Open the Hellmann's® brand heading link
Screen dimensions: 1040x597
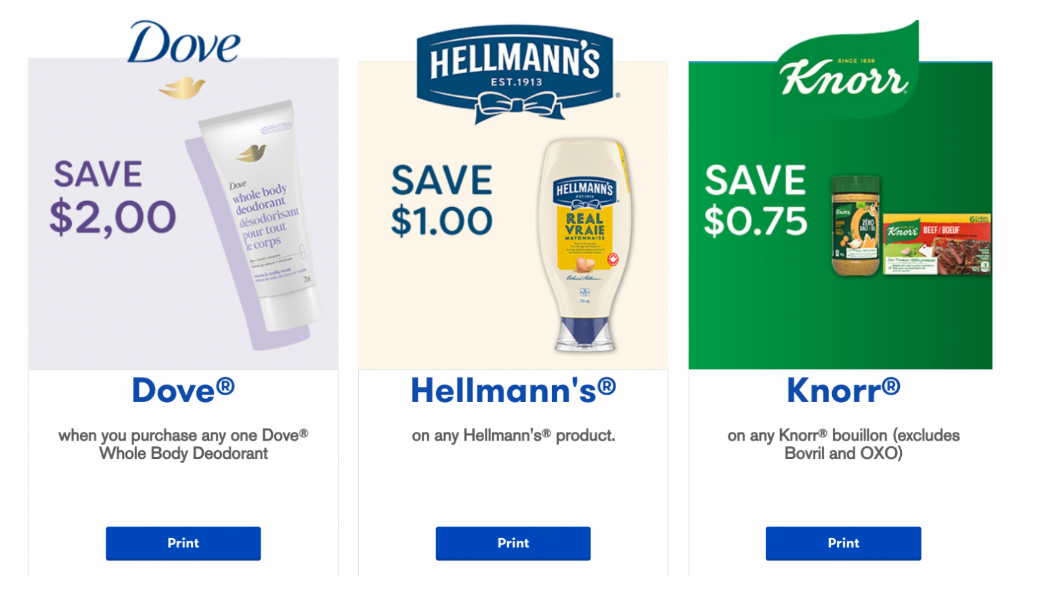[513, 389]
